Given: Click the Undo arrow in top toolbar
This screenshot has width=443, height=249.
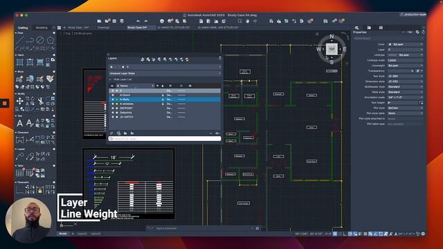Looking at the screenshot, I should tap(138, 21).
